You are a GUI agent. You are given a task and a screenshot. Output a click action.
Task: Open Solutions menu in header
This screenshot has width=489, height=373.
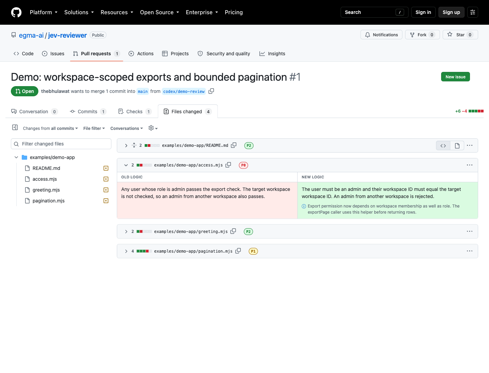click(x=79, y=12)
